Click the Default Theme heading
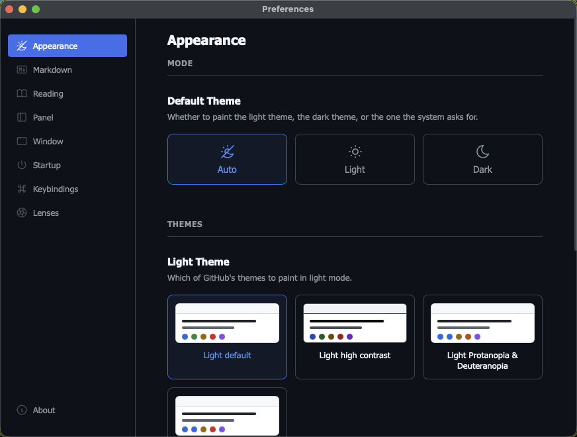This screenshot has height=437, width=577. pos(204,101)
